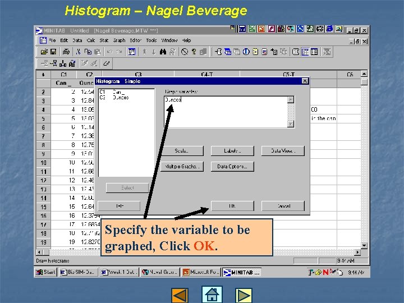404x303 pixels.
Task: Click the Previous Command up-arrow icon
Action: tap(145, 52)
